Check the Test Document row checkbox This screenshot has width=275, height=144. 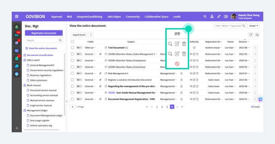pos(72,48)
